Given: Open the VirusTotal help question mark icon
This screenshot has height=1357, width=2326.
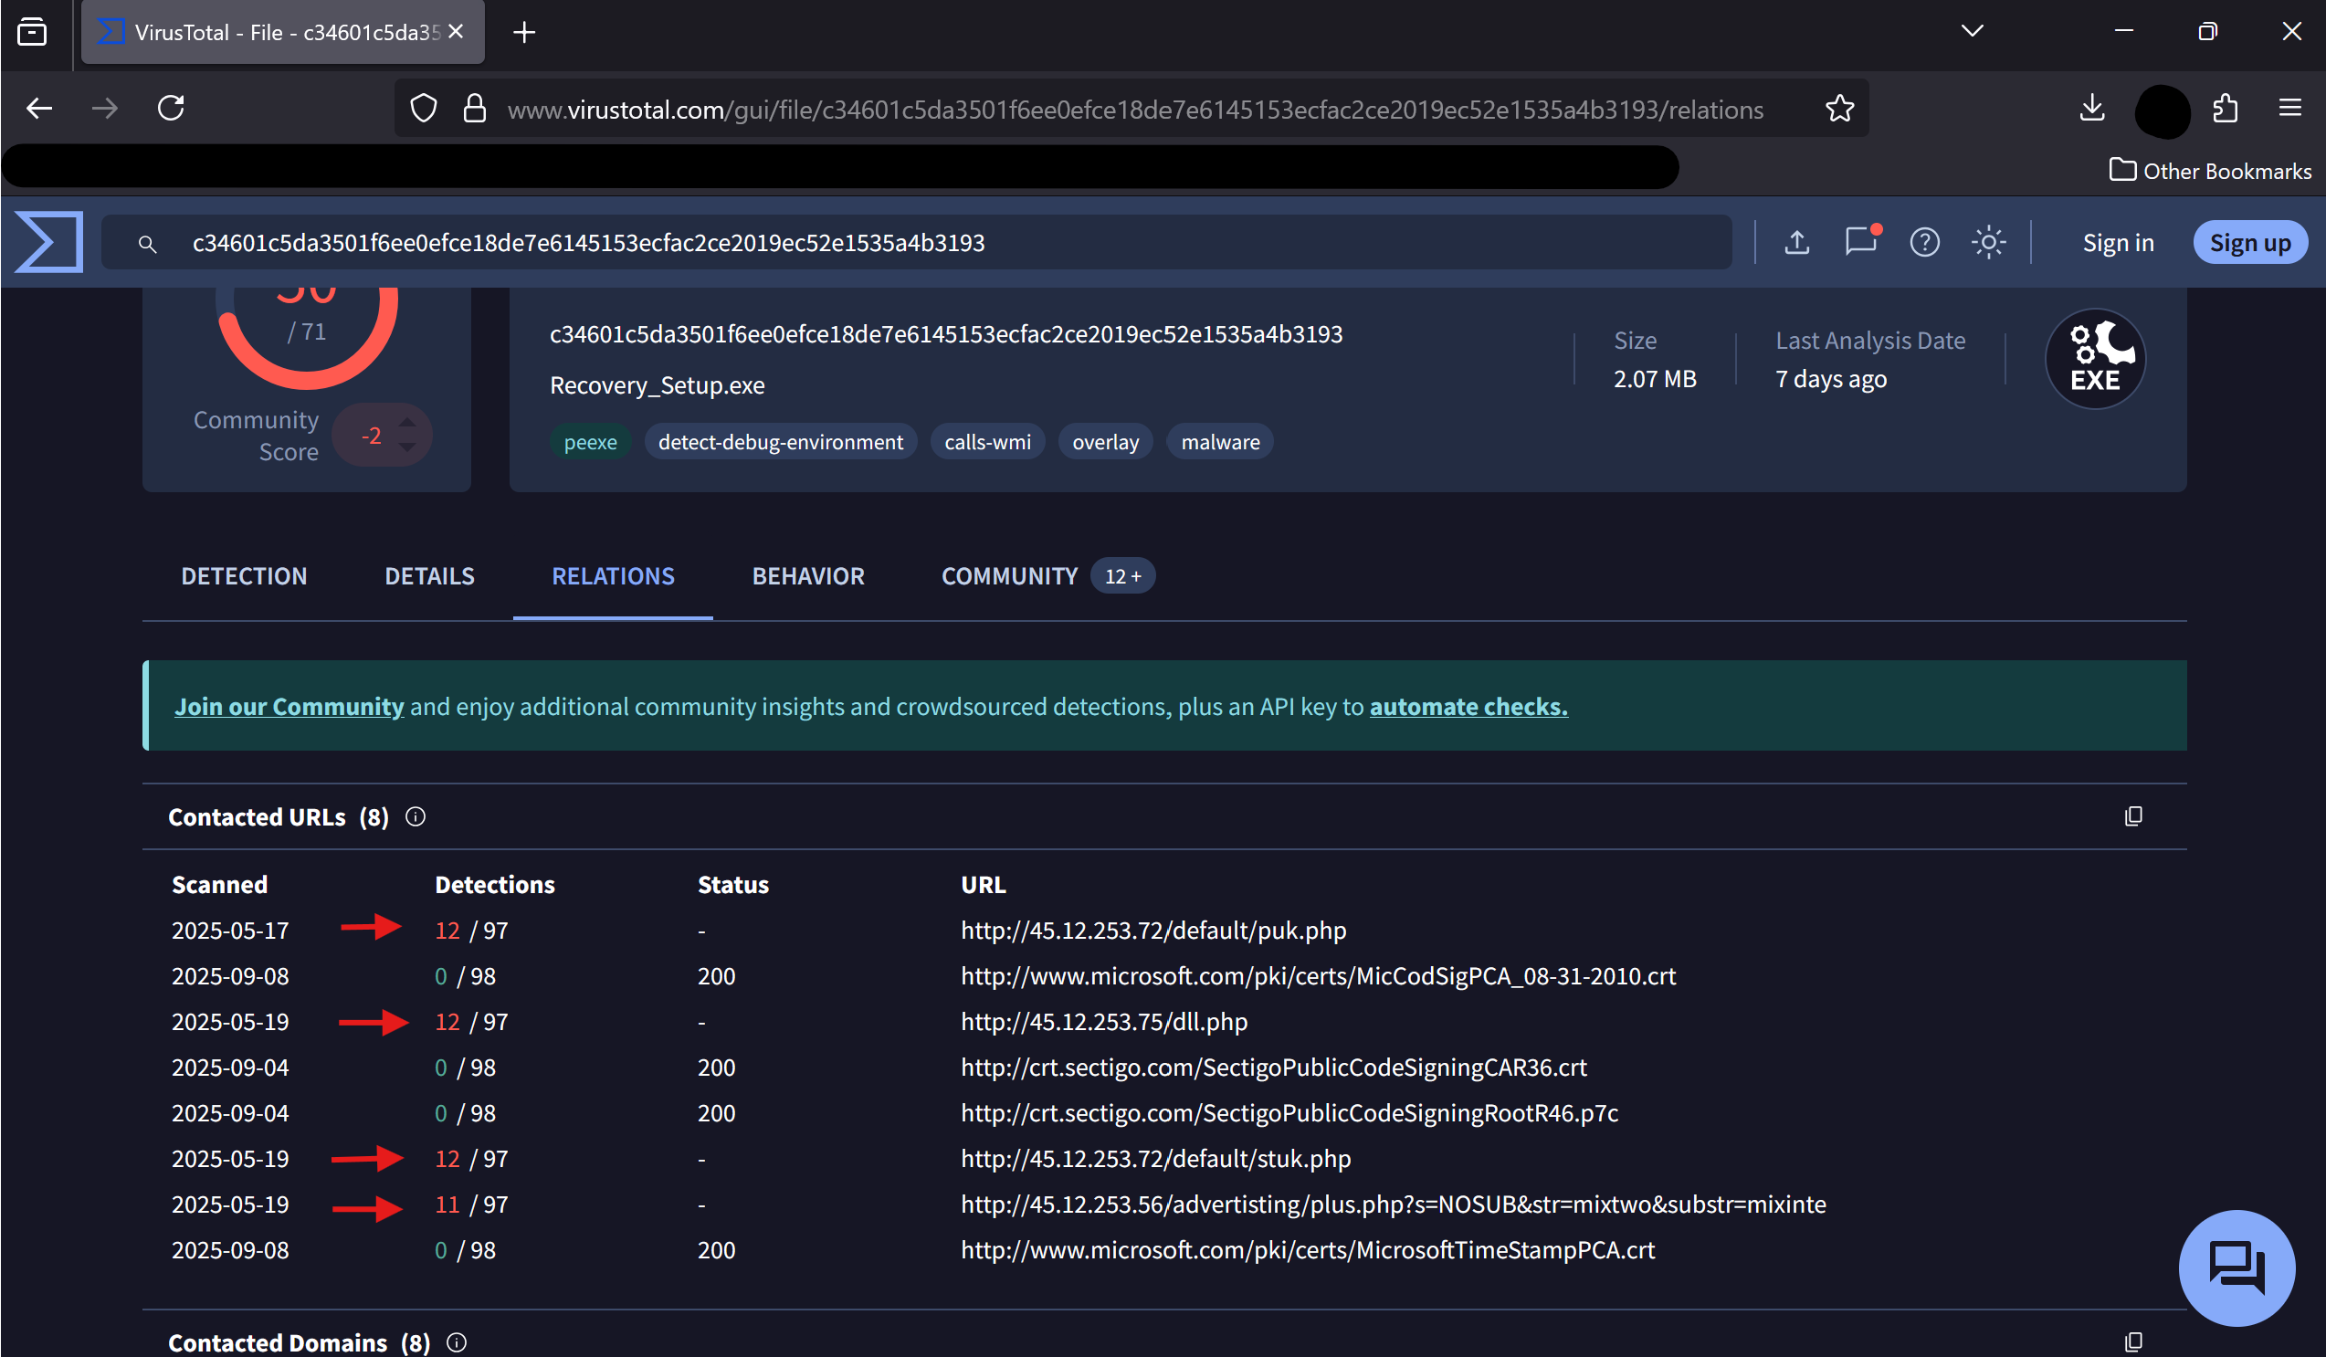Looking at the screenshot, I should (1924, 242).
